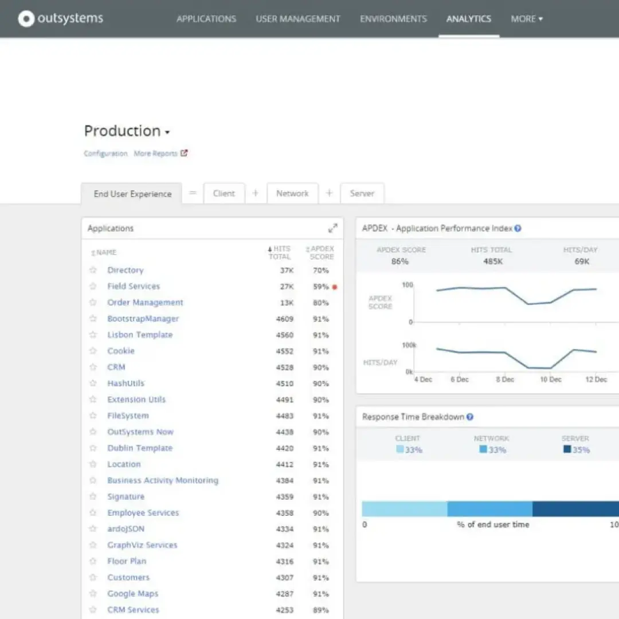Open the Production environment dropdown

167,132
